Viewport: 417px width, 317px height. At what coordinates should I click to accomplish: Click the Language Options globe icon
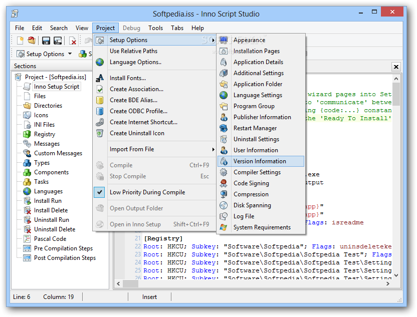click(100, 62)
